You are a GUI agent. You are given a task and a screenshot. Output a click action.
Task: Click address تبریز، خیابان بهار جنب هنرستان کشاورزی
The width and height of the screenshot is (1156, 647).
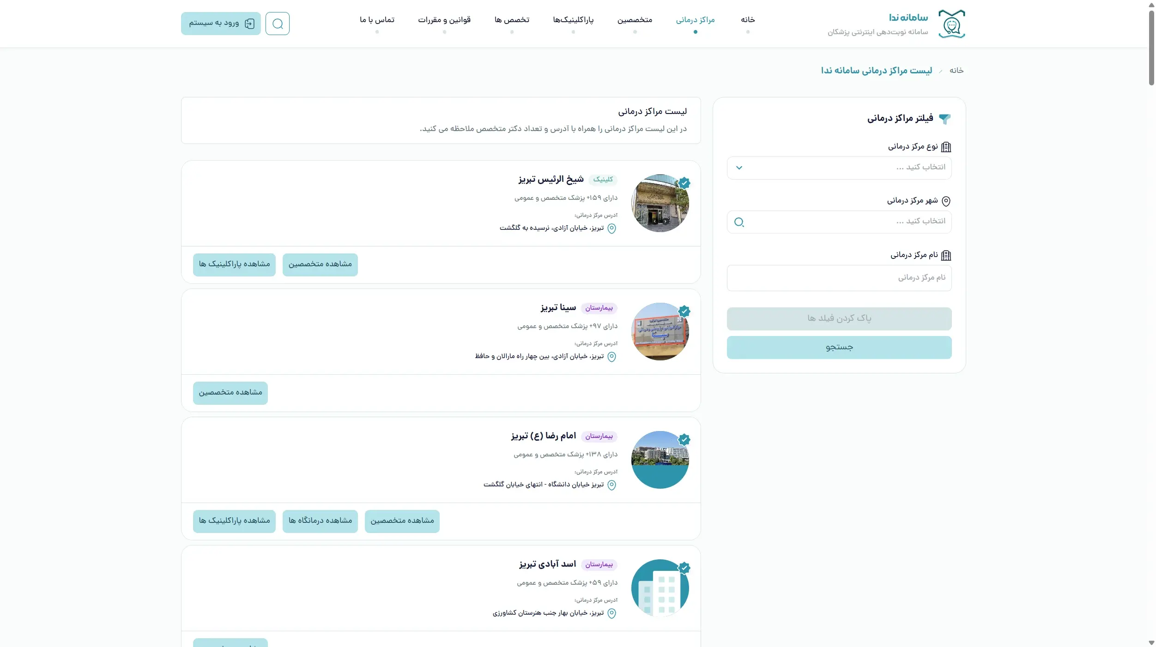point(548,613)
